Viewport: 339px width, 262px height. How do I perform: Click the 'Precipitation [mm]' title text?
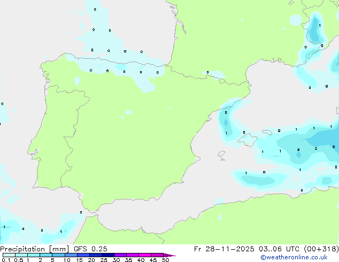(35, 249)
